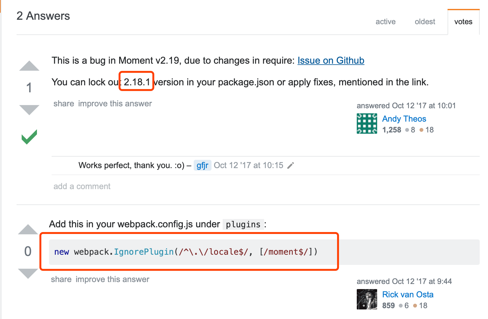Open Rick van Osta's avatar photo
488x319 pixels.
[x=367, y=299]
